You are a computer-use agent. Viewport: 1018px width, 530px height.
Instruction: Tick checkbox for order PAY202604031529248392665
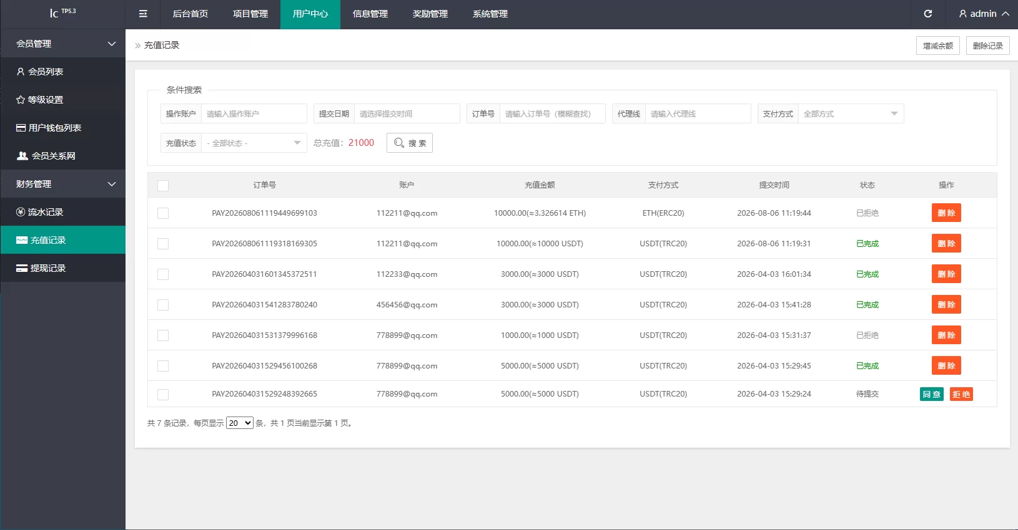163,395
